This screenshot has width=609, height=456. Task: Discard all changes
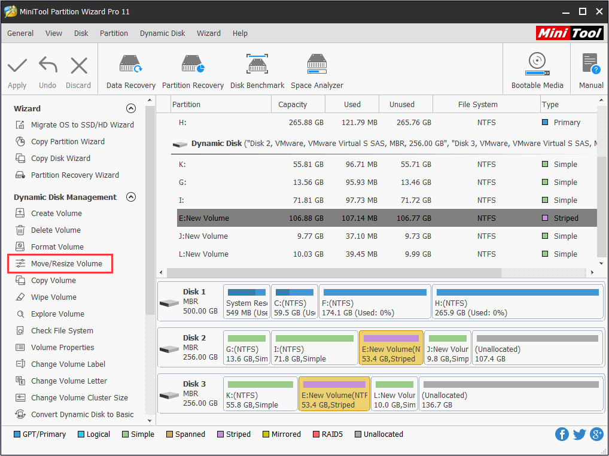coord(78,70)
